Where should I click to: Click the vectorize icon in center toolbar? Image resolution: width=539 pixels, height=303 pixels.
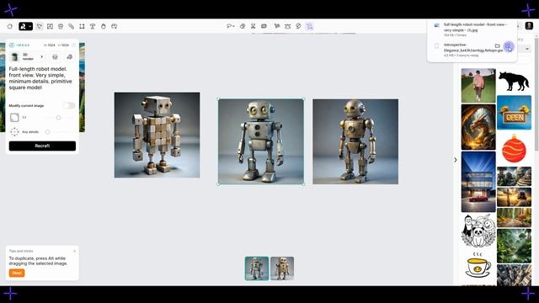point(277,26)
